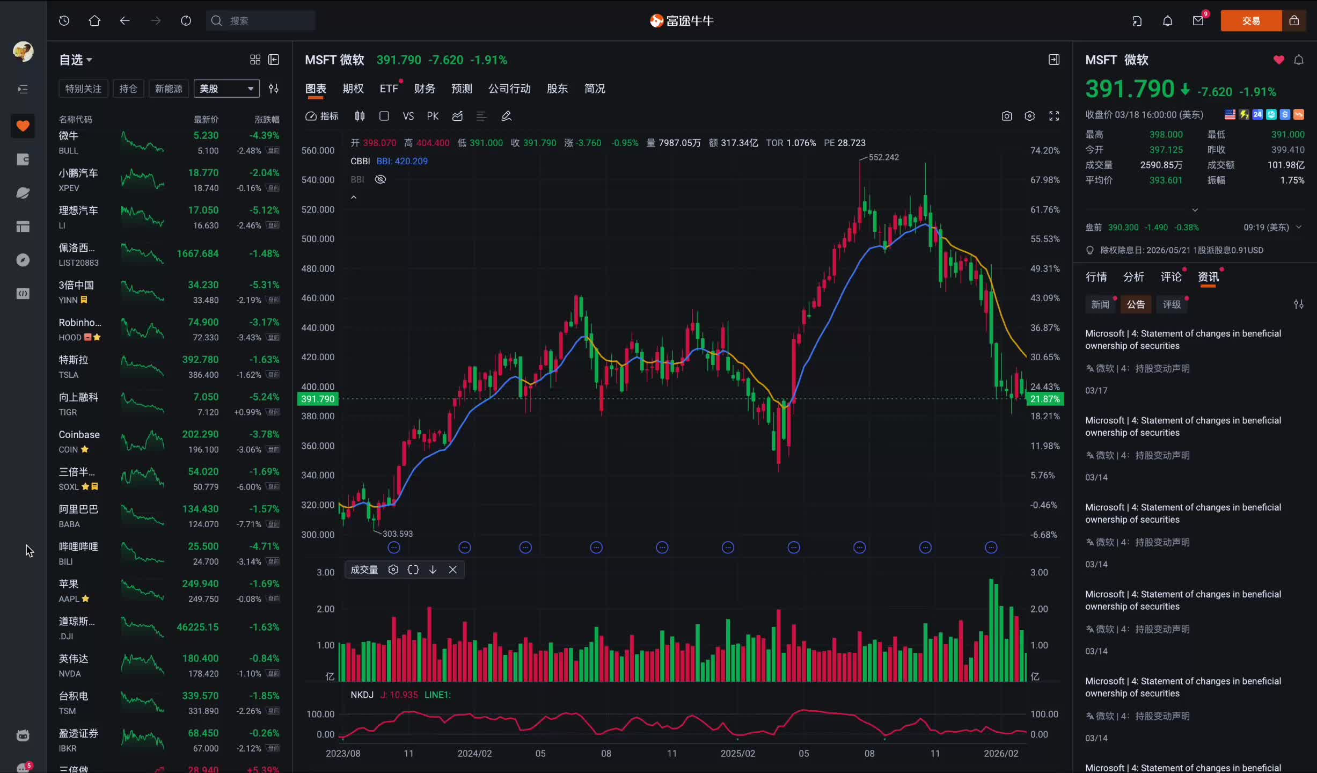Open chart settings gear icon

click(1029, 116)
